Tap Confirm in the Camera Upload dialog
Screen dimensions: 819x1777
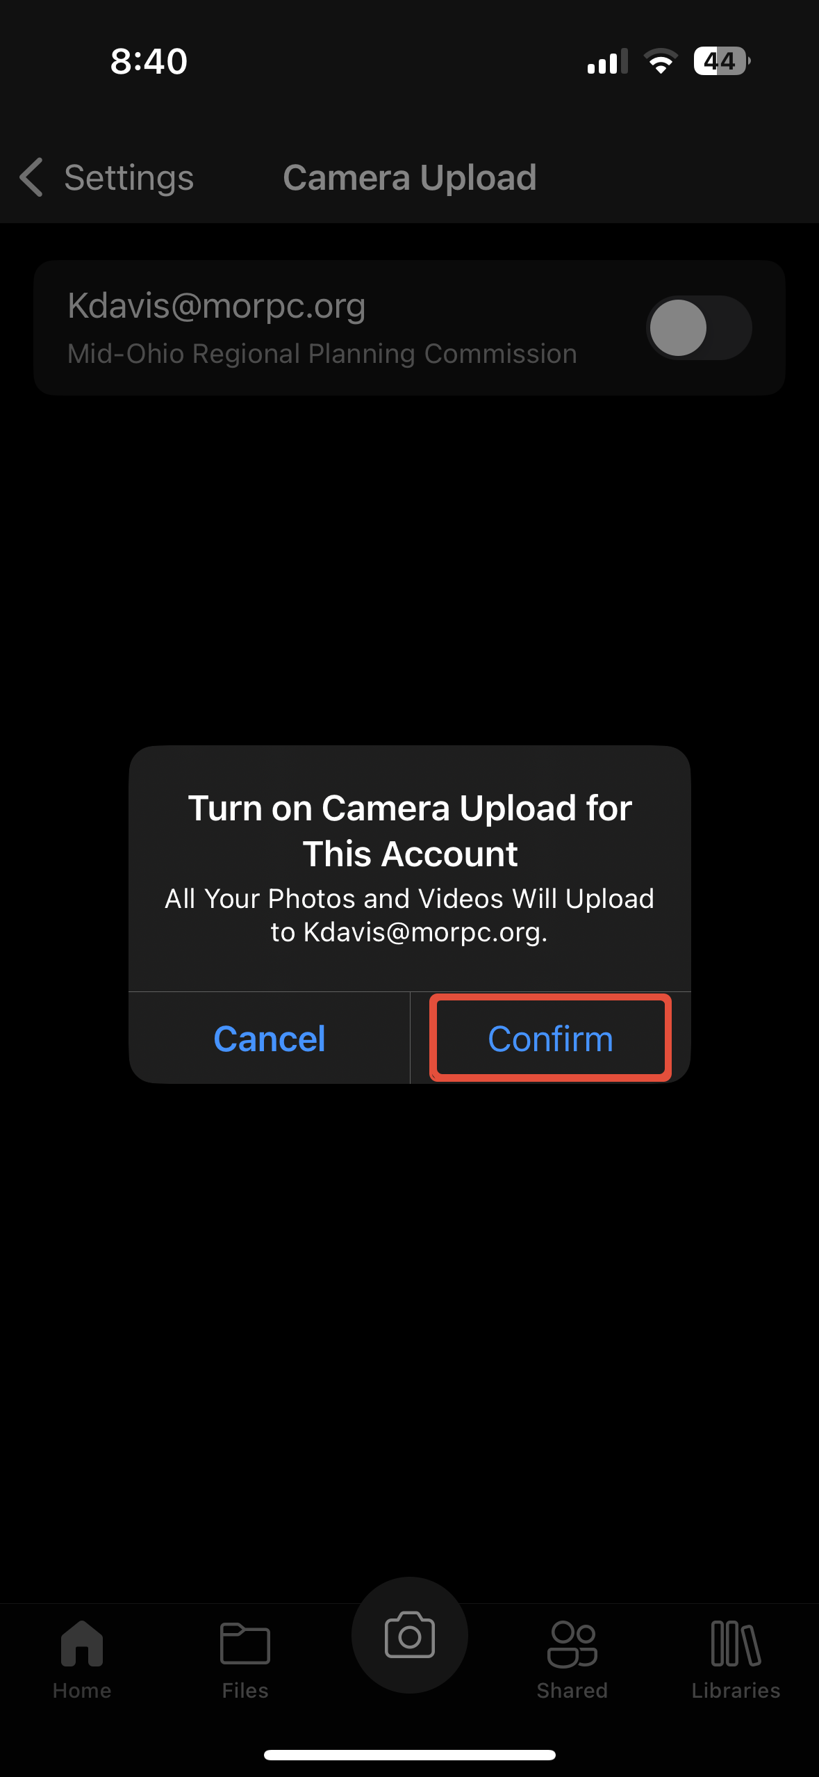(550, 1039)
